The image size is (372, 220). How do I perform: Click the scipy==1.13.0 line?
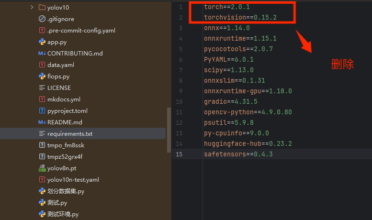[x=229, y=70]
